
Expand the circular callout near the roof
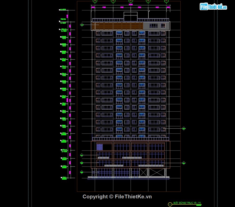coord(81,25)
